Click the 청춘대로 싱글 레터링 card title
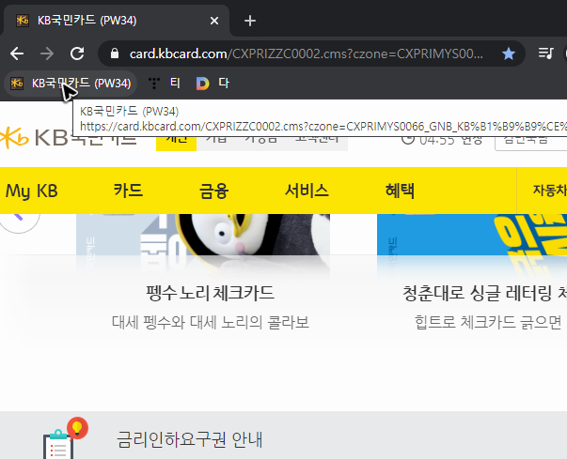Viewport: 567px width, 459px height. coord(484,293)
